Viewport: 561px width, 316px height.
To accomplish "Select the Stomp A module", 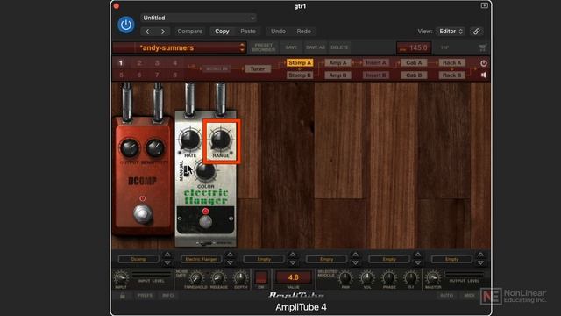I will point(300,62).
